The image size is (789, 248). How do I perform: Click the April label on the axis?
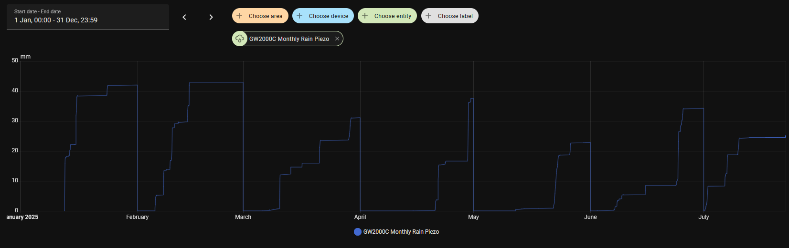coord(360,217)
